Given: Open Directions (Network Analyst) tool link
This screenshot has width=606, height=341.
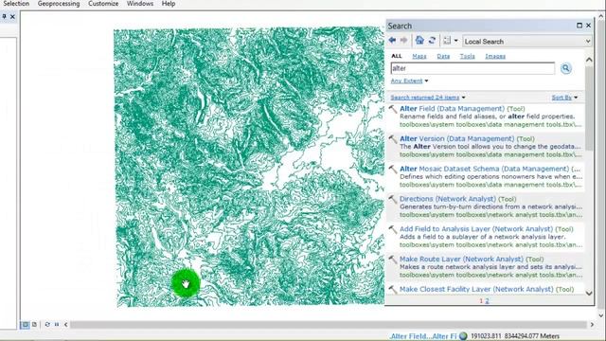Looking at the screenshot, I should point(448,199).
